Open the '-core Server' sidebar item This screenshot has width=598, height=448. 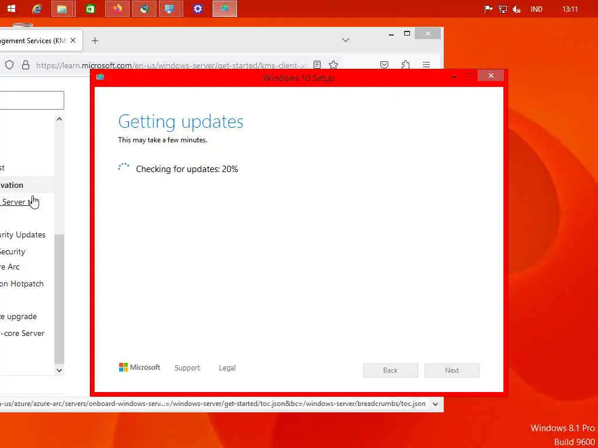22,333
